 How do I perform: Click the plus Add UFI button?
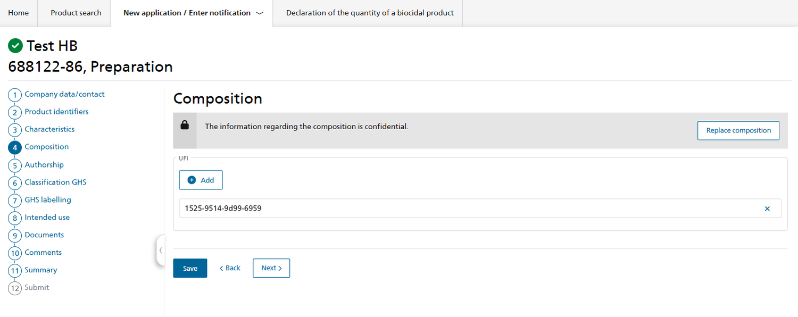tap(201, 180)
